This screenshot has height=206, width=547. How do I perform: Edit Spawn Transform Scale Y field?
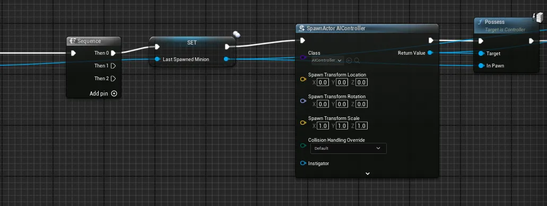342,126
